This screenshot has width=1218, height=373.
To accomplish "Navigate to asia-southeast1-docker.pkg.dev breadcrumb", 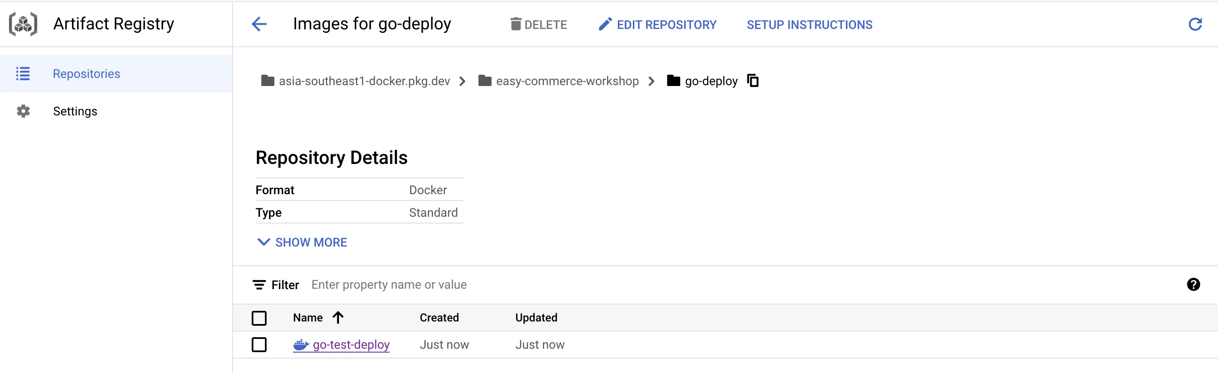I will tap(364, 81).
